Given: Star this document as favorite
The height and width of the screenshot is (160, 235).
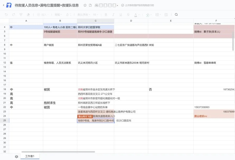Looking at the screenshot, I should (x=85, y=5).
